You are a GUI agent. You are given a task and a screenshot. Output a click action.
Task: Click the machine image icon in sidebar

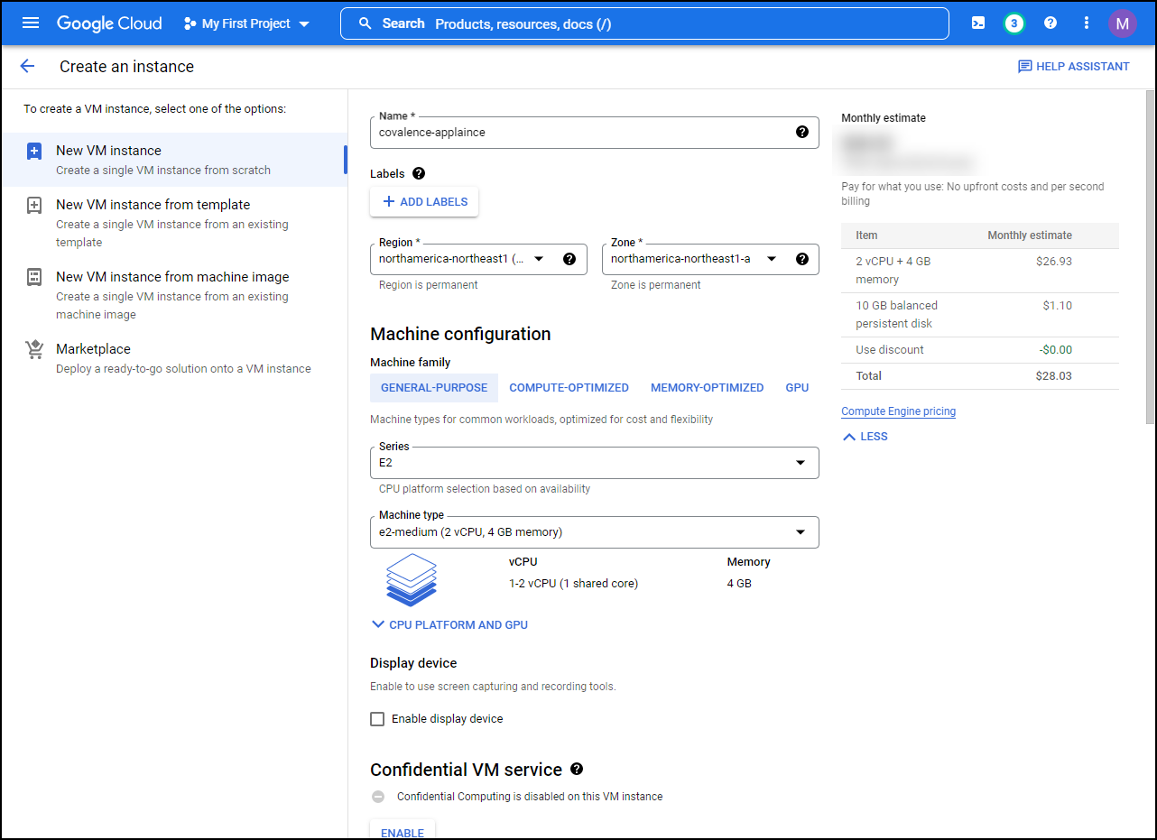33,277
